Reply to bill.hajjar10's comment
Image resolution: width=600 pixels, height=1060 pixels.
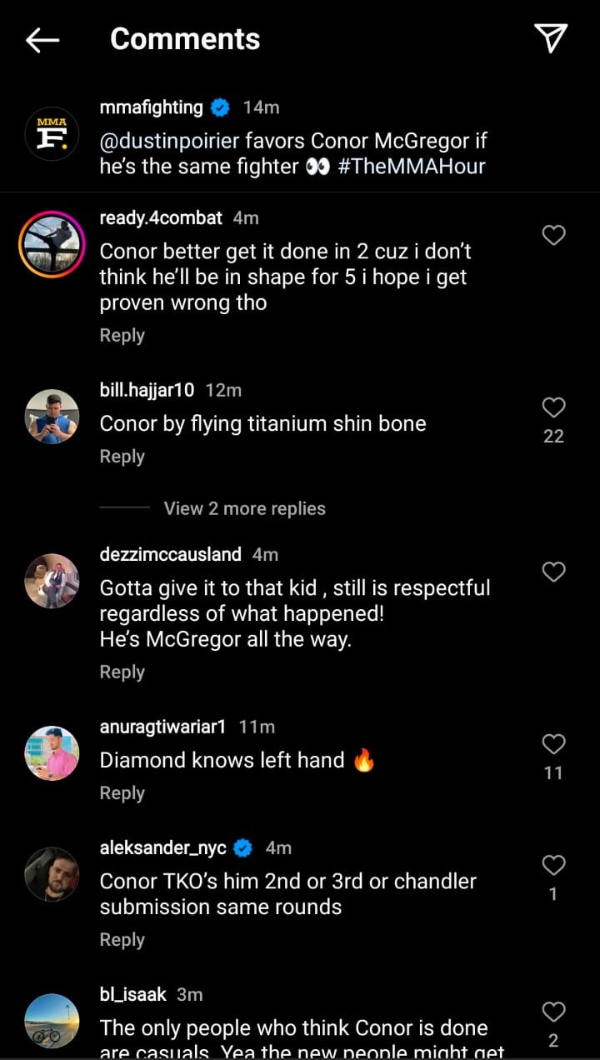[x=122, y=457]
